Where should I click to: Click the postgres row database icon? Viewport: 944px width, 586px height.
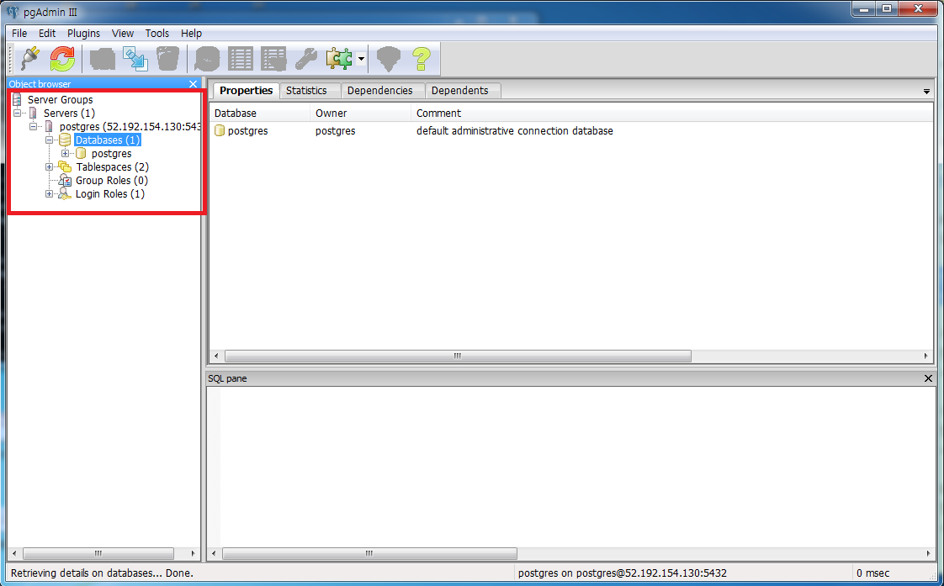220,130
